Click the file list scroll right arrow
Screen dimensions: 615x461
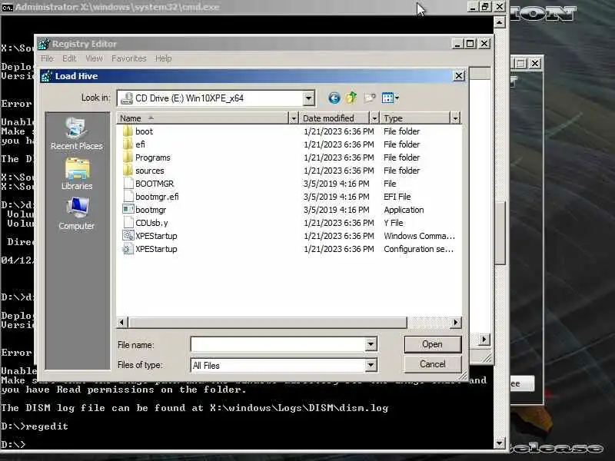[x=455, y=322]
